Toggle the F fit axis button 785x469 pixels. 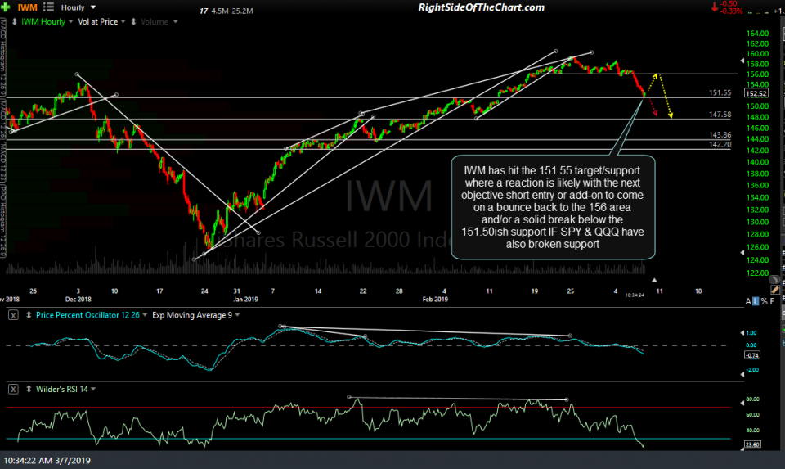point(772,301)
